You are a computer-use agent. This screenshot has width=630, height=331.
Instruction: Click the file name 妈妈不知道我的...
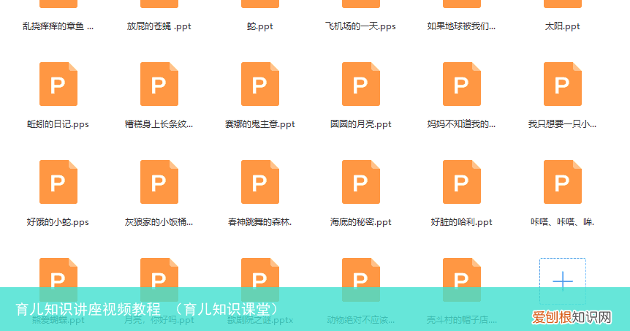coord(461,124)
